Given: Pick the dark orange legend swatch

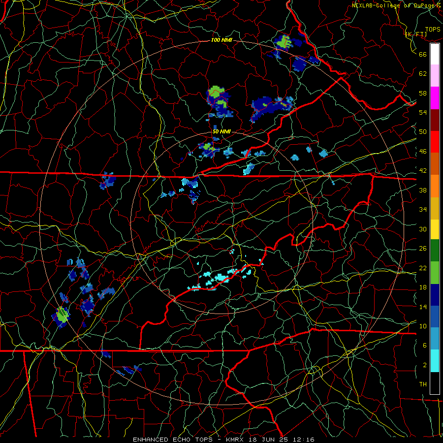Looking at the screenshot, I should click(435, 164).
